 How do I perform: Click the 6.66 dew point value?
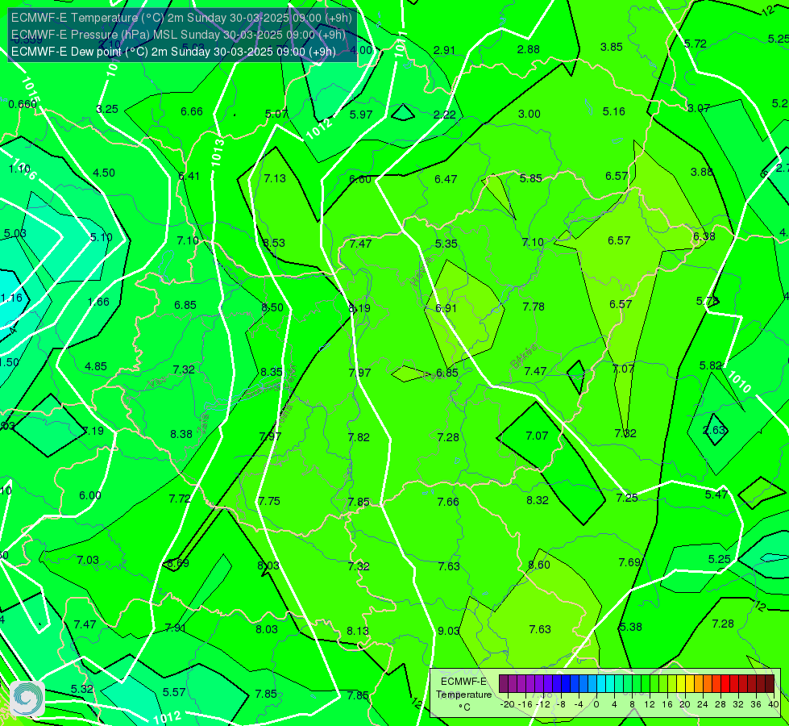[192, 111]
